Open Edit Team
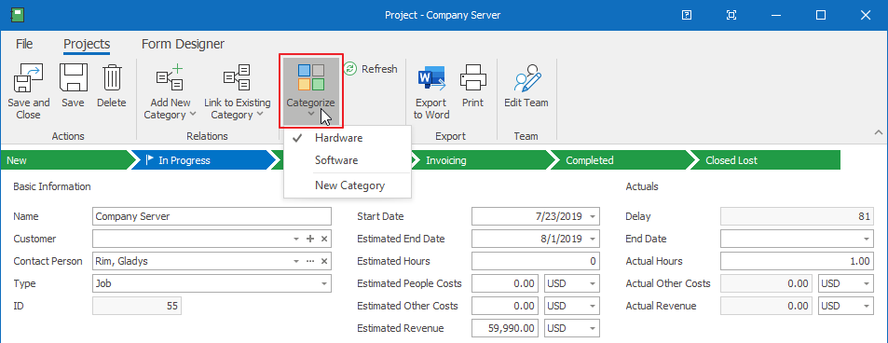The width and height of the screenshot is (888, 343). point(526,86)
